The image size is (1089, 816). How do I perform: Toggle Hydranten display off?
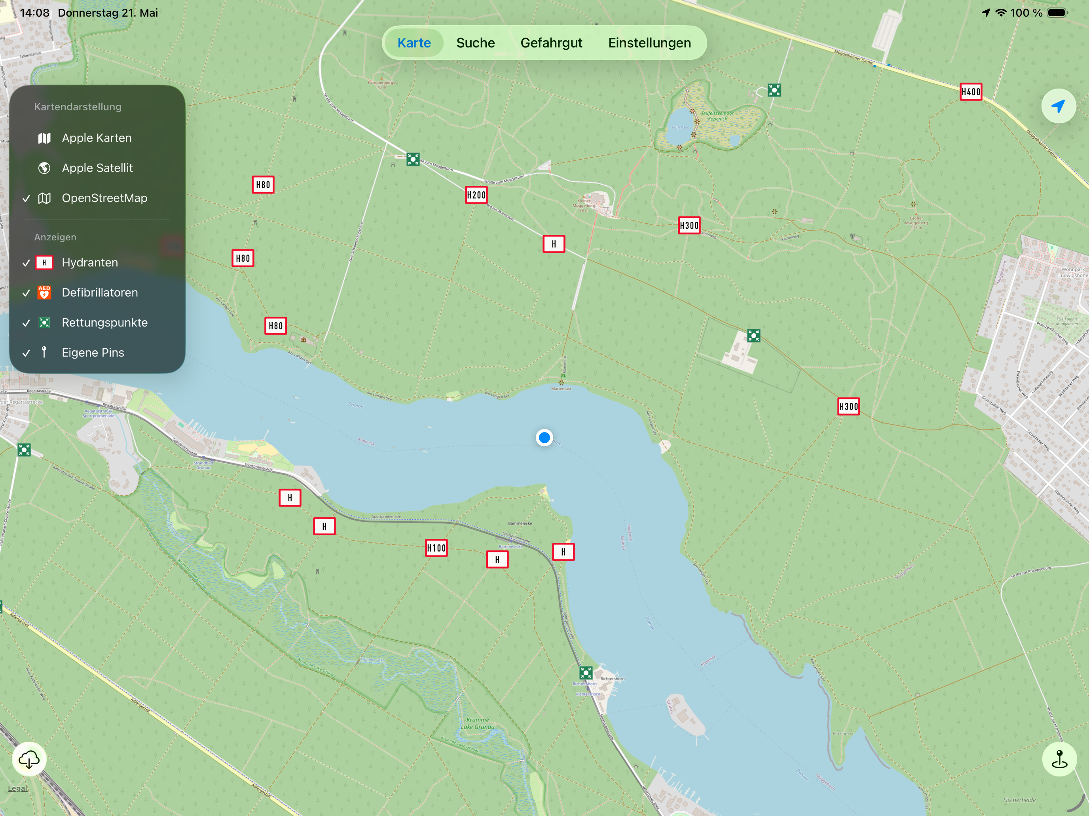(x=97, y=262)
